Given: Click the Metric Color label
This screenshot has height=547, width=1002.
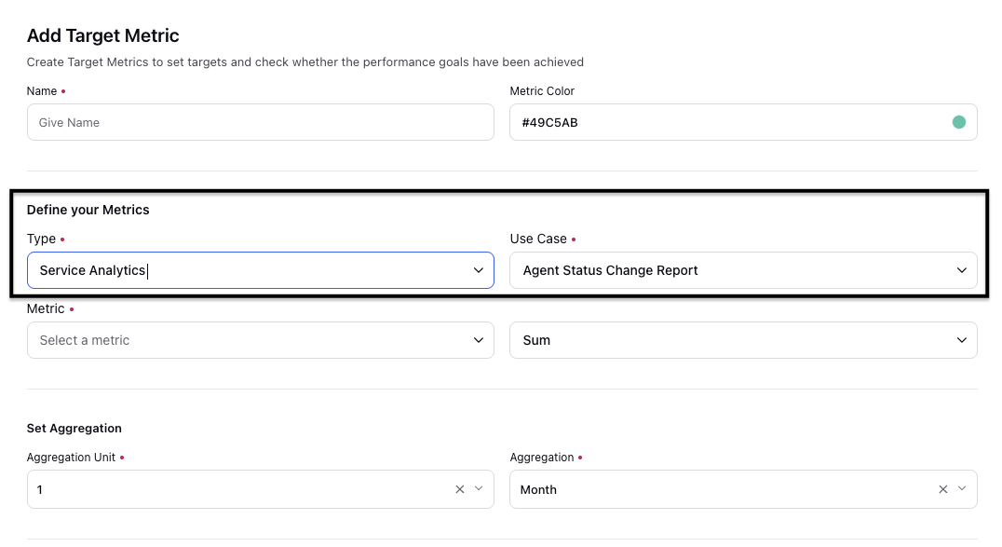Looking at the screenshot, I should 542,90.
